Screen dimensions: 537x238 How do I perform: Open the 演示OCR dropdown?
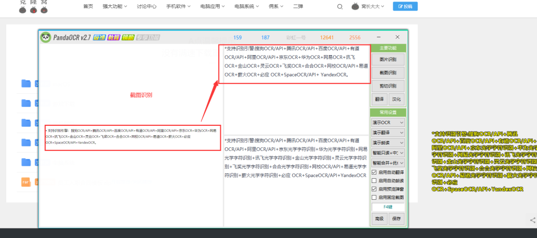[x=388, y=122]
